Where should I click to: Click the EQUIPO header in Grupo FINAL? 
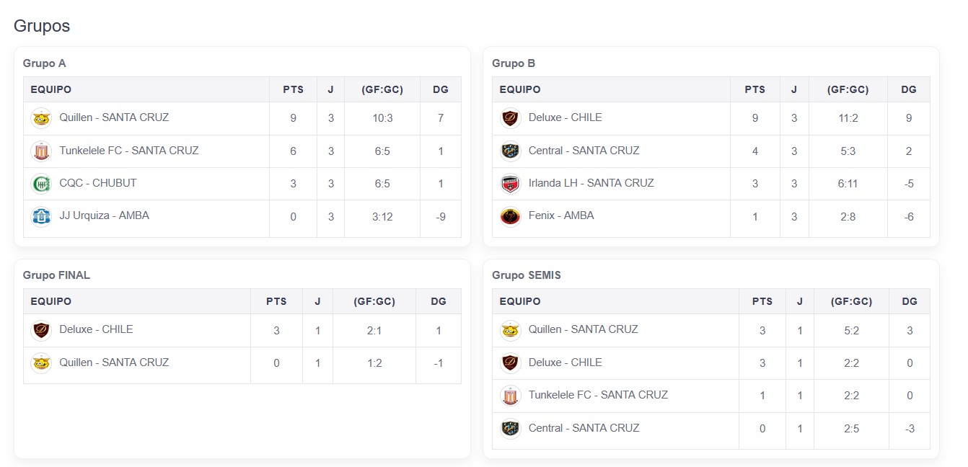pos(50,302)
